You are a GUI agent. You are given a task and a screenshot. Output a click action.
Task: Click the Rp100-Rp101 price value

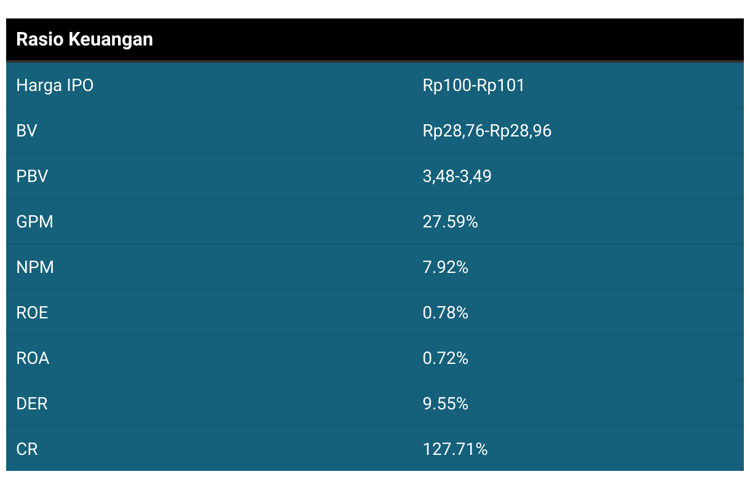coord(473,85)
